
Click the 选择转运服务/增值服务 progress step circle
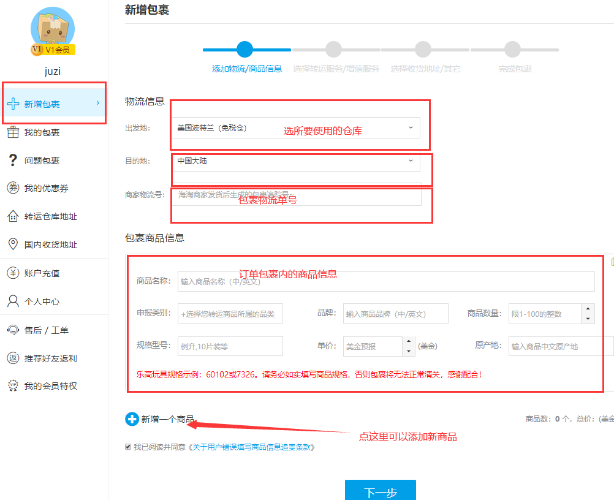tap(333, 50)
